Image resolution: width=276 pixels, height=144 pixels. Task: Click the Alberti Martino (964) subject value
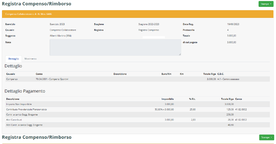(60, 36)
